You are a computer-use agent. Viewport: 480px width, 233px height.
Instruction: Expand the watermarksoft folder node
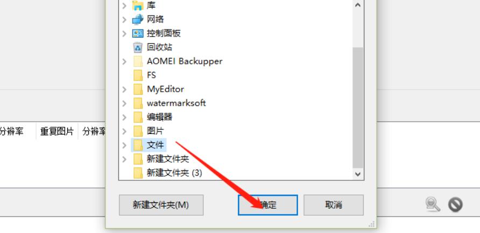[x=124, y=103]
